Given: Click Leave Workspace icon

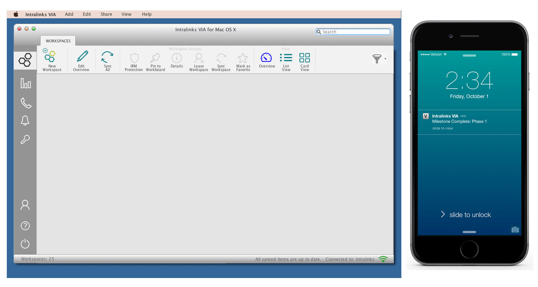Looking at the screenshot, I should 199,62.
